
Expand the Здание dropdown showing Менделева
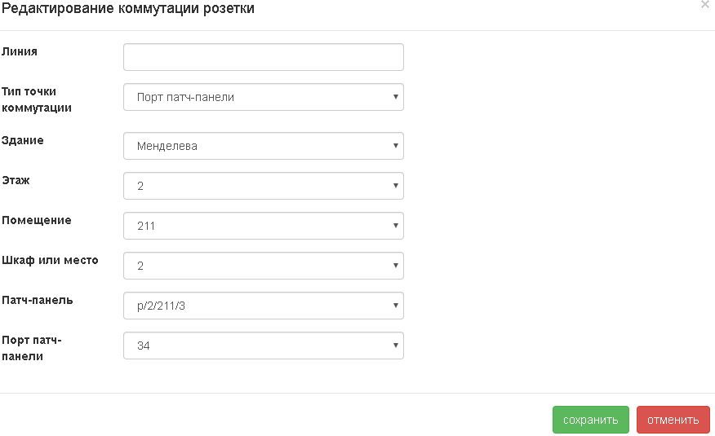click(263, 146)
